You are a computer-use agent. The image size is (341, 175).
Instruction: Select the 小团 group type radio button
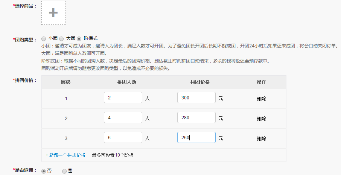pos(44,38)
